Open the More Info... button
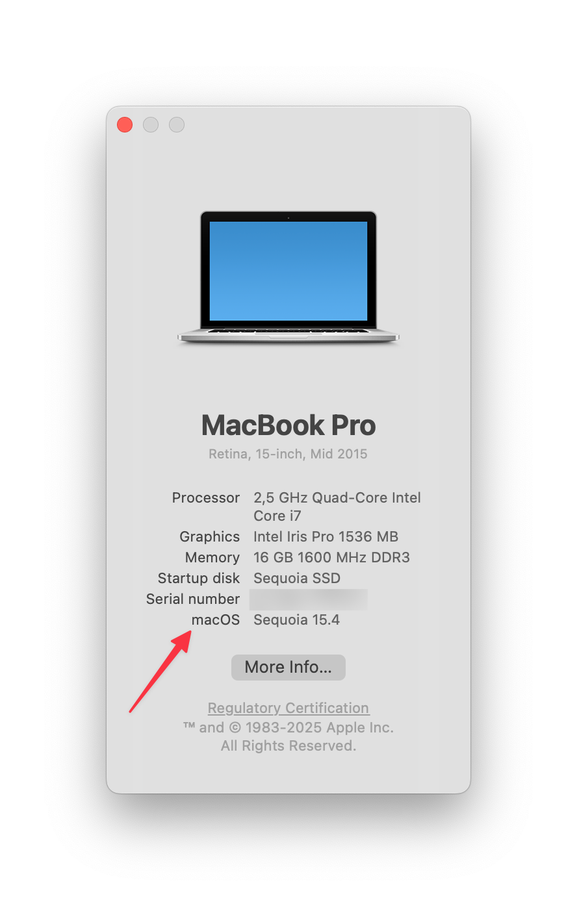The height and width of the screenshot is (900, 577). [288, 667]
